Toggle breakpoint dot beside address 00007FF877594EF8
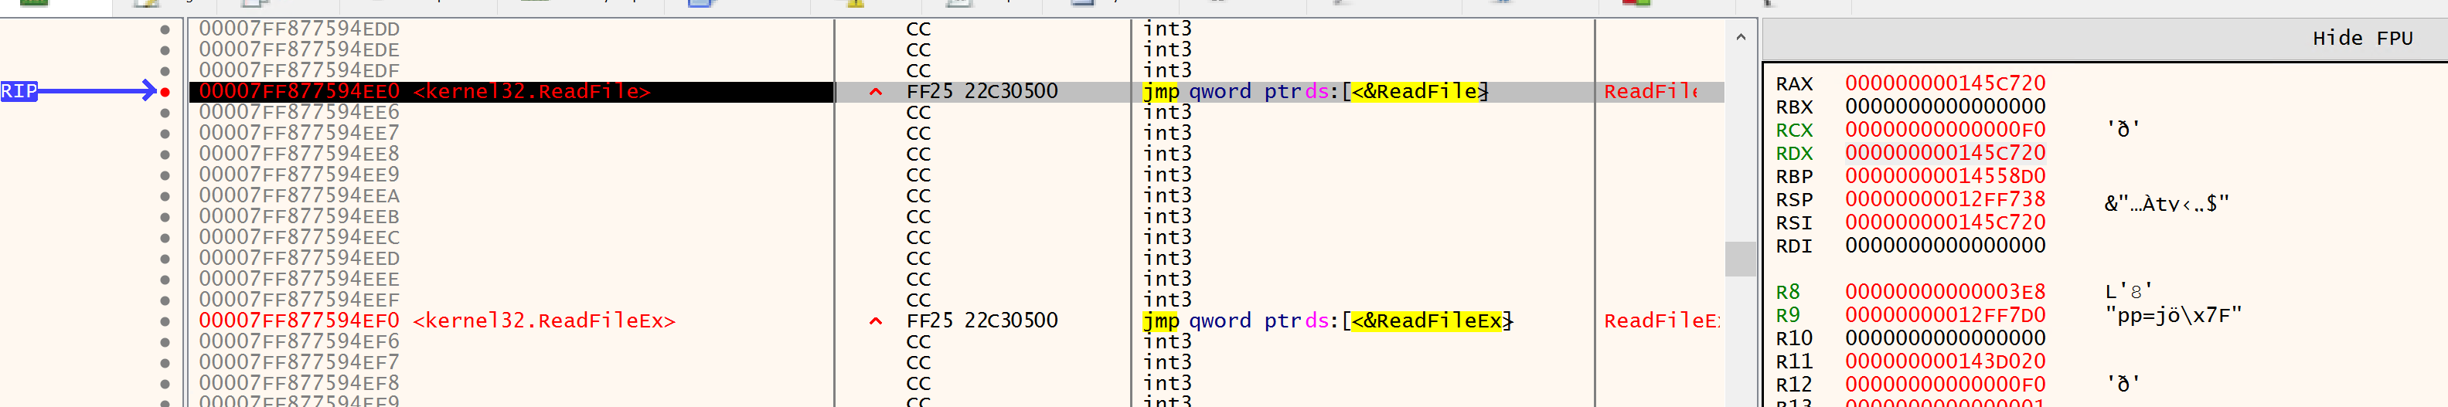Viewport: 2448px width, 407px height. pos(165,385)
